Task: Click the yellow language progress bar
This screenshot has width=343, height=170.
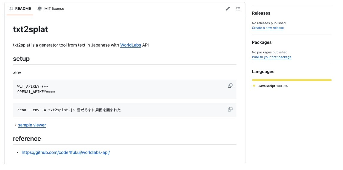Action: point(292,80)
